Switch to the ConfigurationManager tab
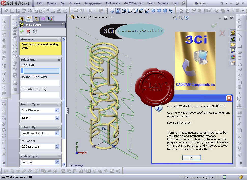 pyautogui.click(x=36, y=19)
